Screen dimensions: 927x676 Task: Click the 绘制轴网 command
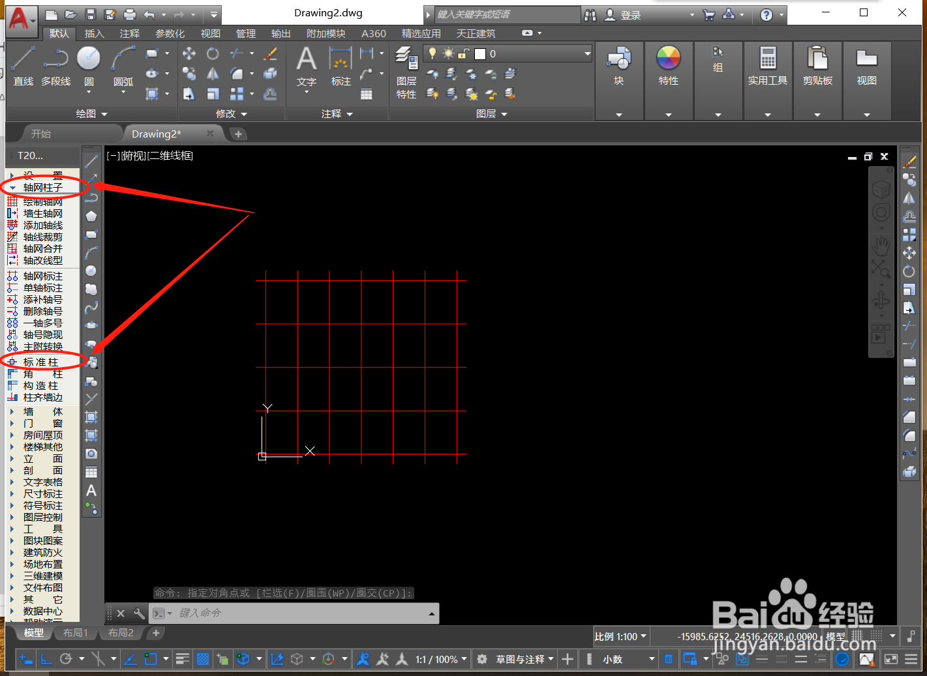42,202
